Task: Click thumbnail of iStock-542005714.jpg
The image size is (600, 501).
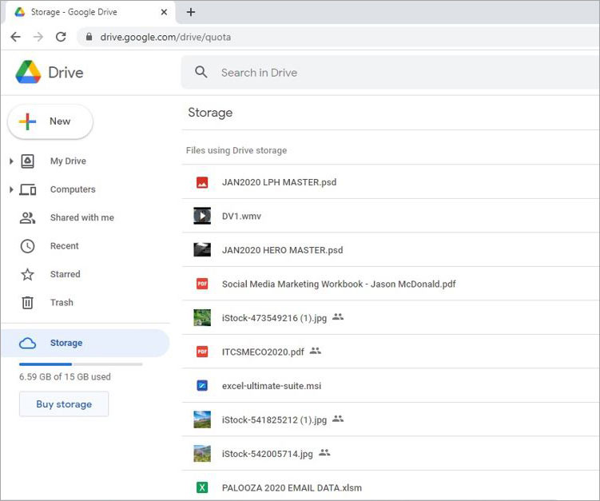Action: pos(202,454)
